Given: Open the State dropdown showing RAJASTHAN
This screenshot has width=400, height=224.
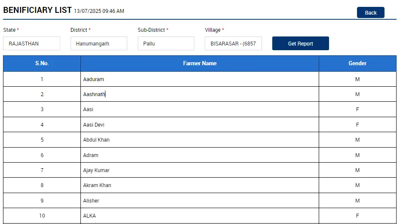Looking at the screenshot, I should coord(32,43).
